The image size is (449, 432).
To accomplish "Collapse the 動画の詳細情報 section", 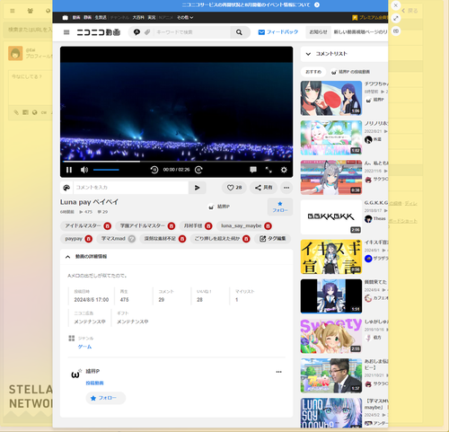I will [x=176, y=257].
